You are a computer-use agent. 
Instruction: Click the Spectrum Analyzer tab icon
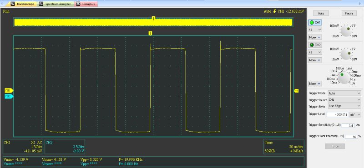(41, 4)
